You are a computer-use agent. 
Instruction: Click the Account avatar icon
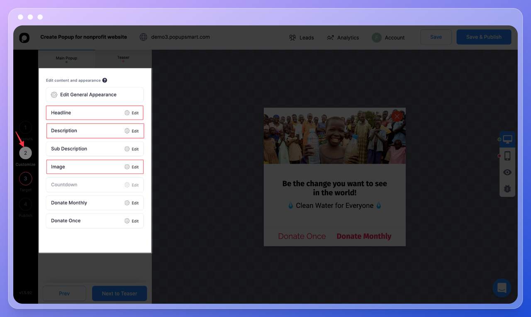point(377,37)
